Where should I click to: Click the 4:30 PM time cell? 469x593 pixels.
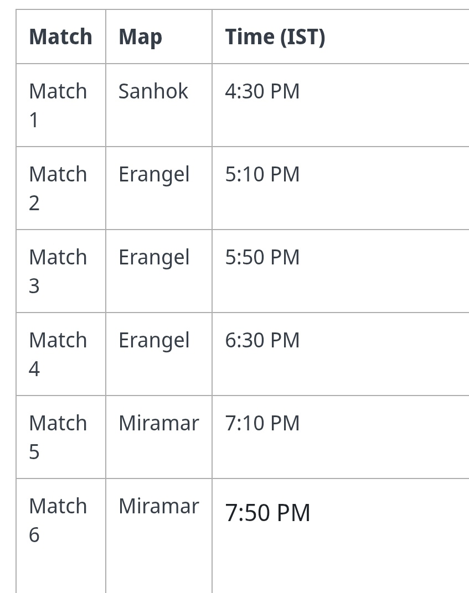262,91
